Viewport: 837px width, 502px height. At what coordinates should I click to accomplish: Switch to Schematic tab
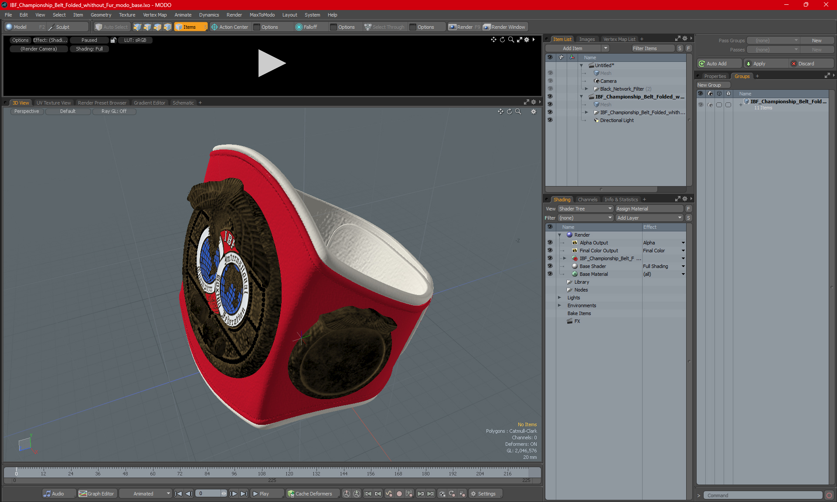click(183, 103)
